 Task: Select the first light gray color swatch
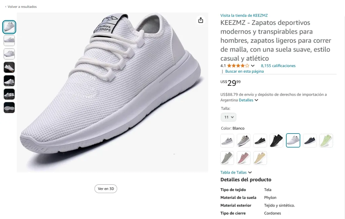pyautogui.click(x=227, y=141)
